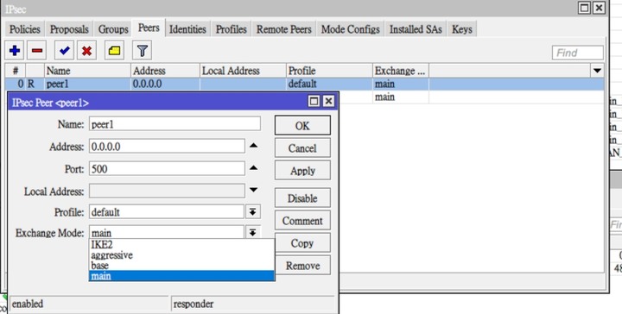Screen dimensions: 622x314
Task: Switch to Mode Configs tab
Action: point(351,29)
